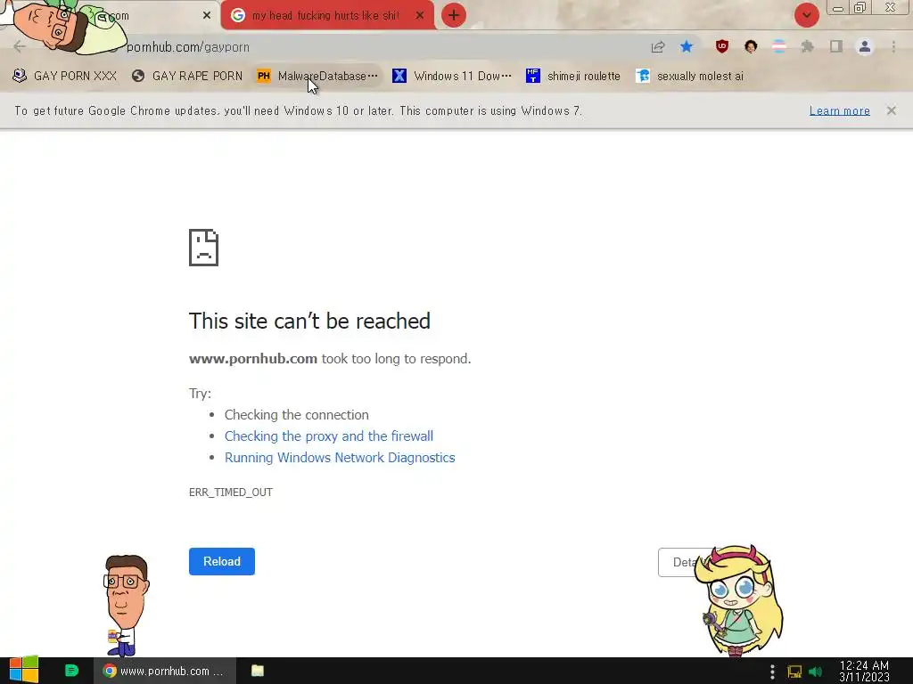This screenshot has width=913, height=684.
Task: Open the shimeji roulette bookmark
Action: click(573, 77)
